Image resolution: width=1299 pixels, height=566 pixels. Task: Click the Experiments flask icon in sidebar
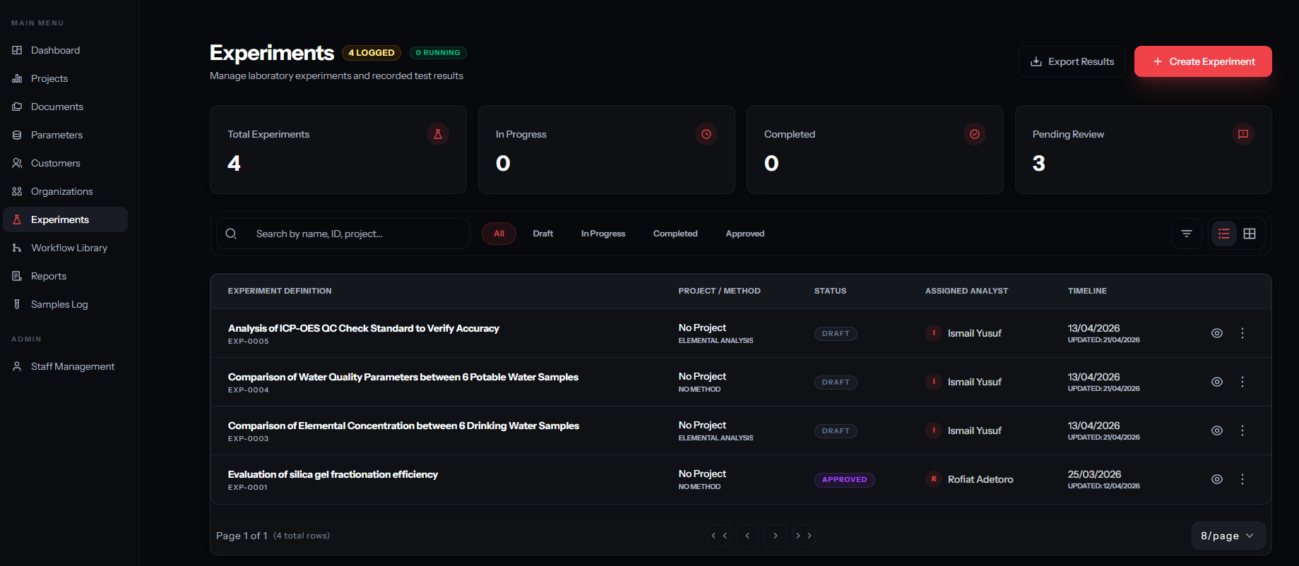pos(17,219)
